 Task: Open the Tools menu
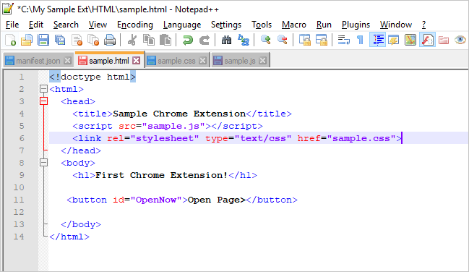click(262, 25)
